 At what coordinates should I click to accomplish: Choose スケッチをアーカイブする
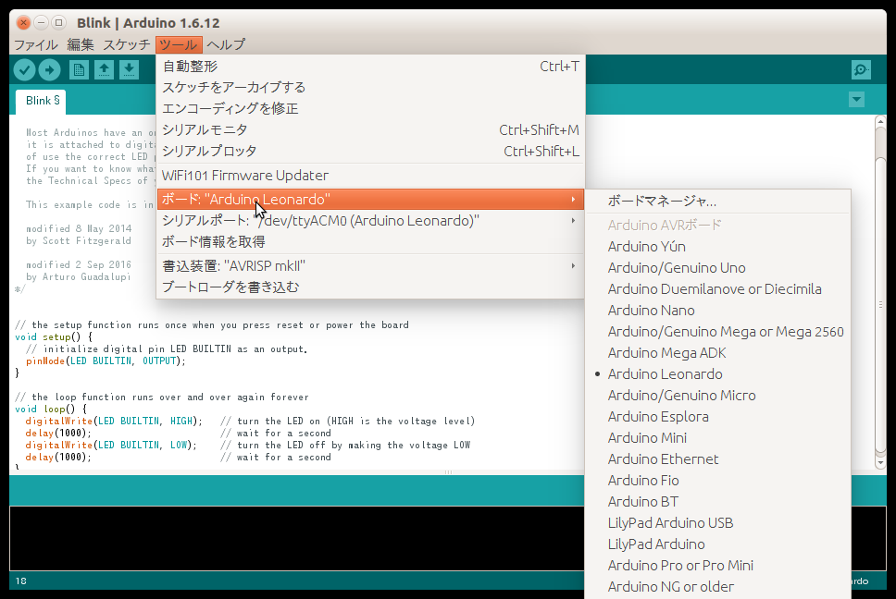(x=370, y=87)
